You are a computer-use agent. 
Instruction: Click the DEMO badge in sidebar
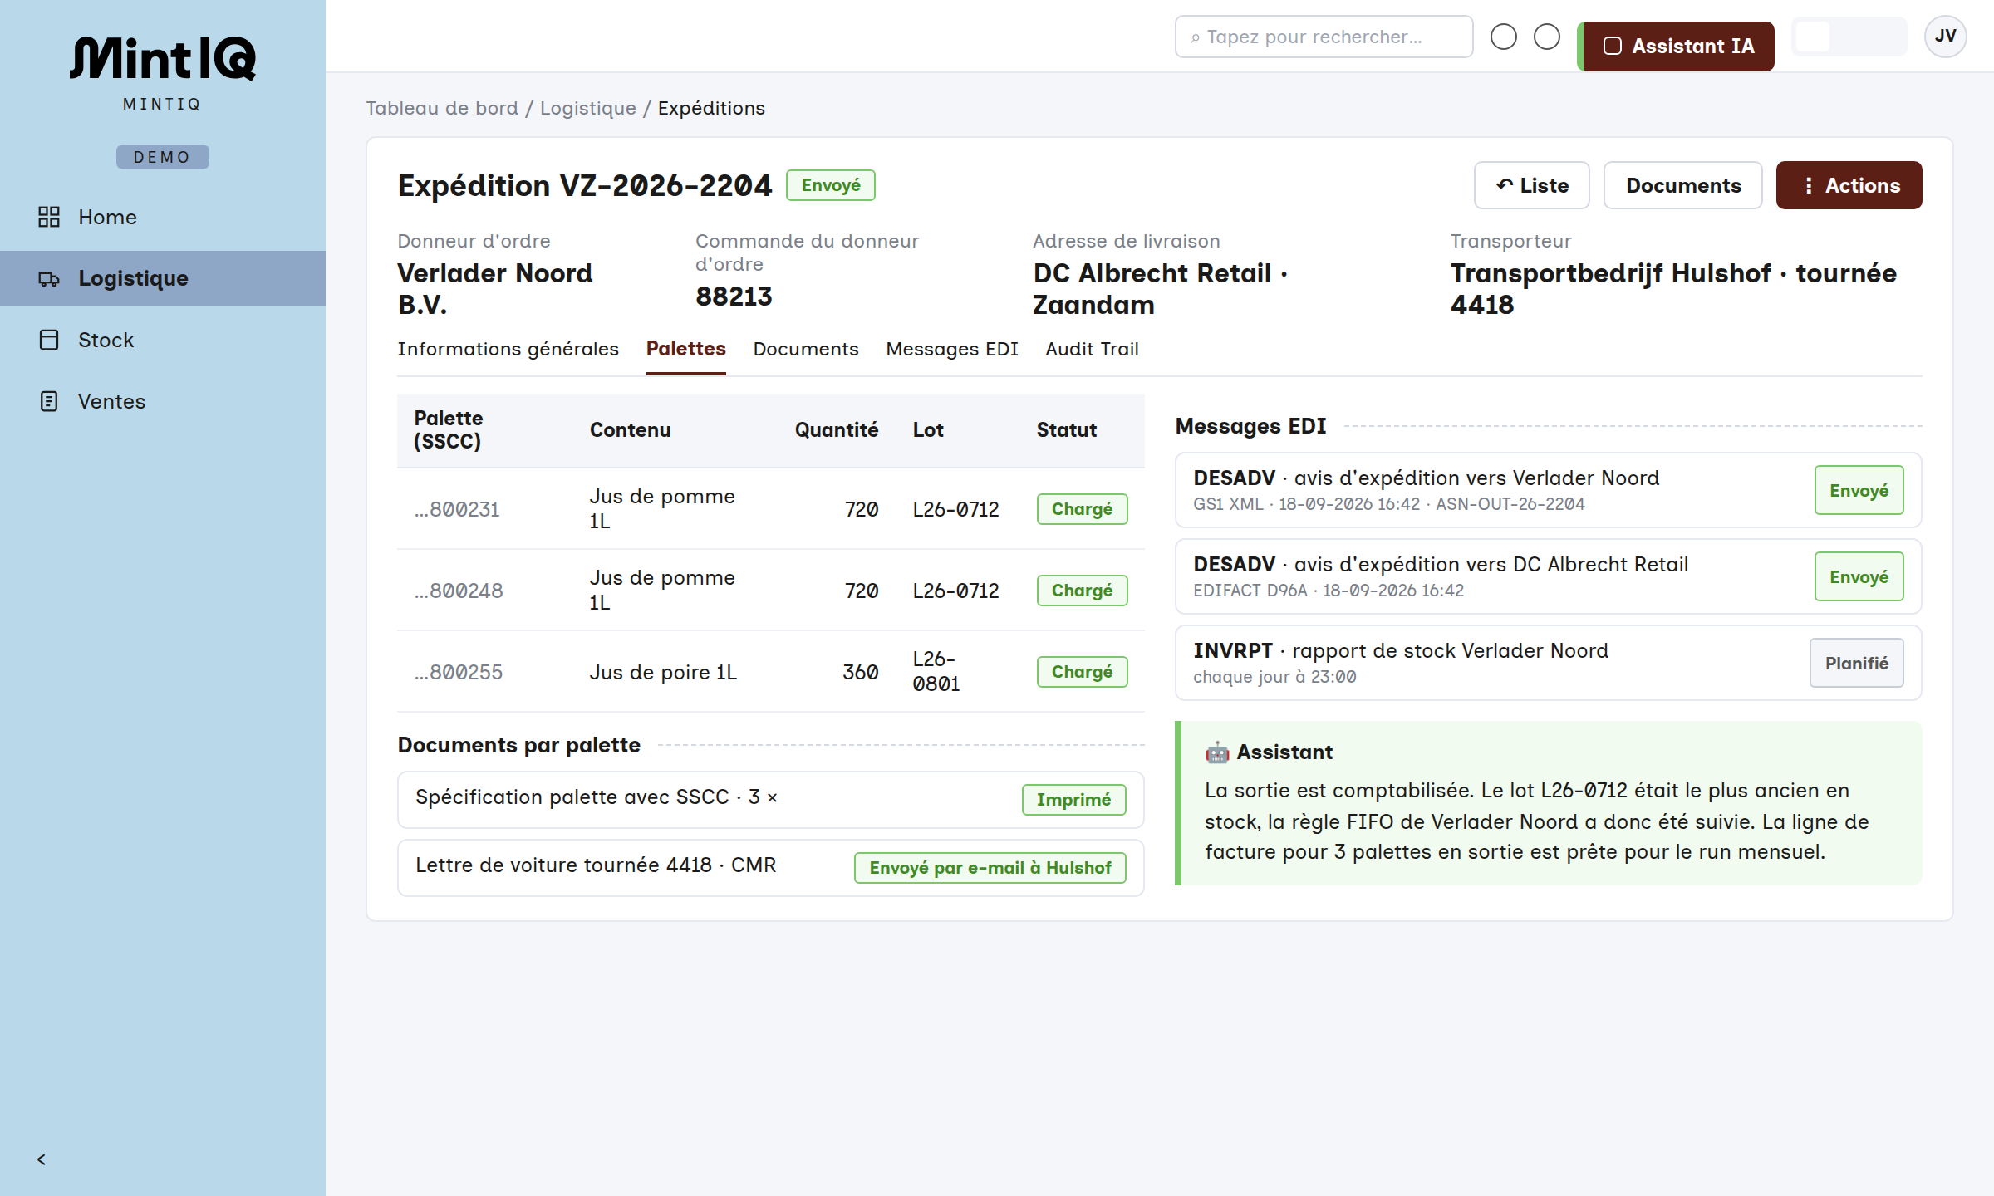point(162,157)
